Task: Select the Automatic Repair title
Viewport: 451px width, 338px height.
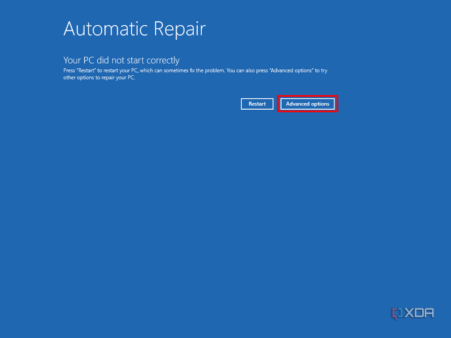Action: tap(134, 29)
